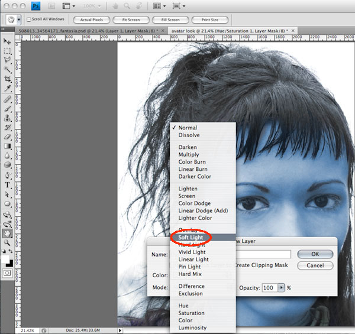Screen dimensions: 355x334
Task: Select the Type tool
Action: [7, 184]
